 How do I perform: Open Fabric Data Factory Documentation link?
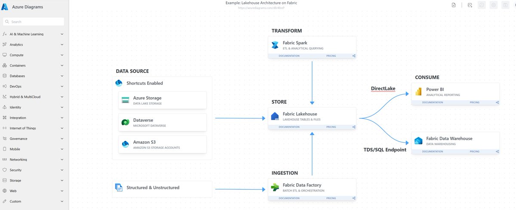click(289, 198)
